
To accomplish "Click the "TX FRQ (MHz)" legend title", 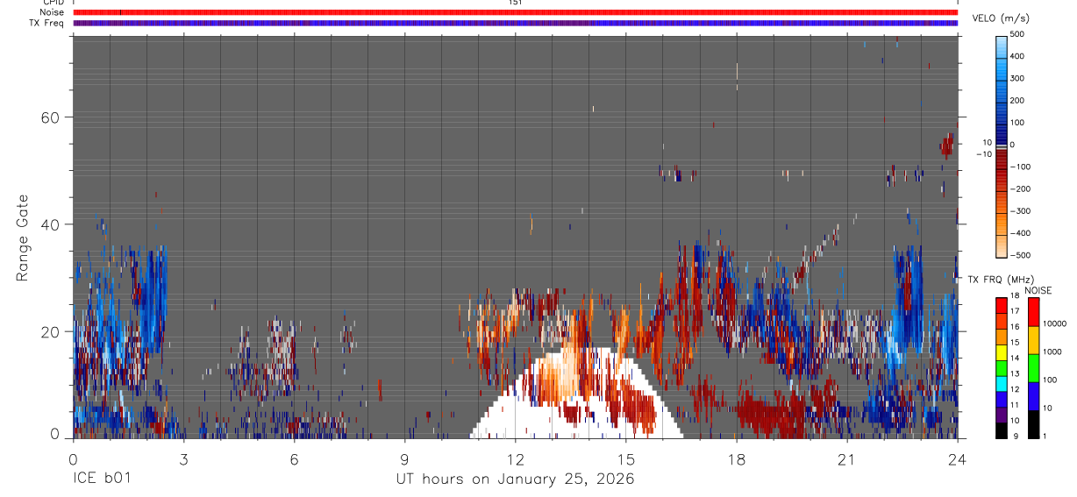I will (1001, 280).
